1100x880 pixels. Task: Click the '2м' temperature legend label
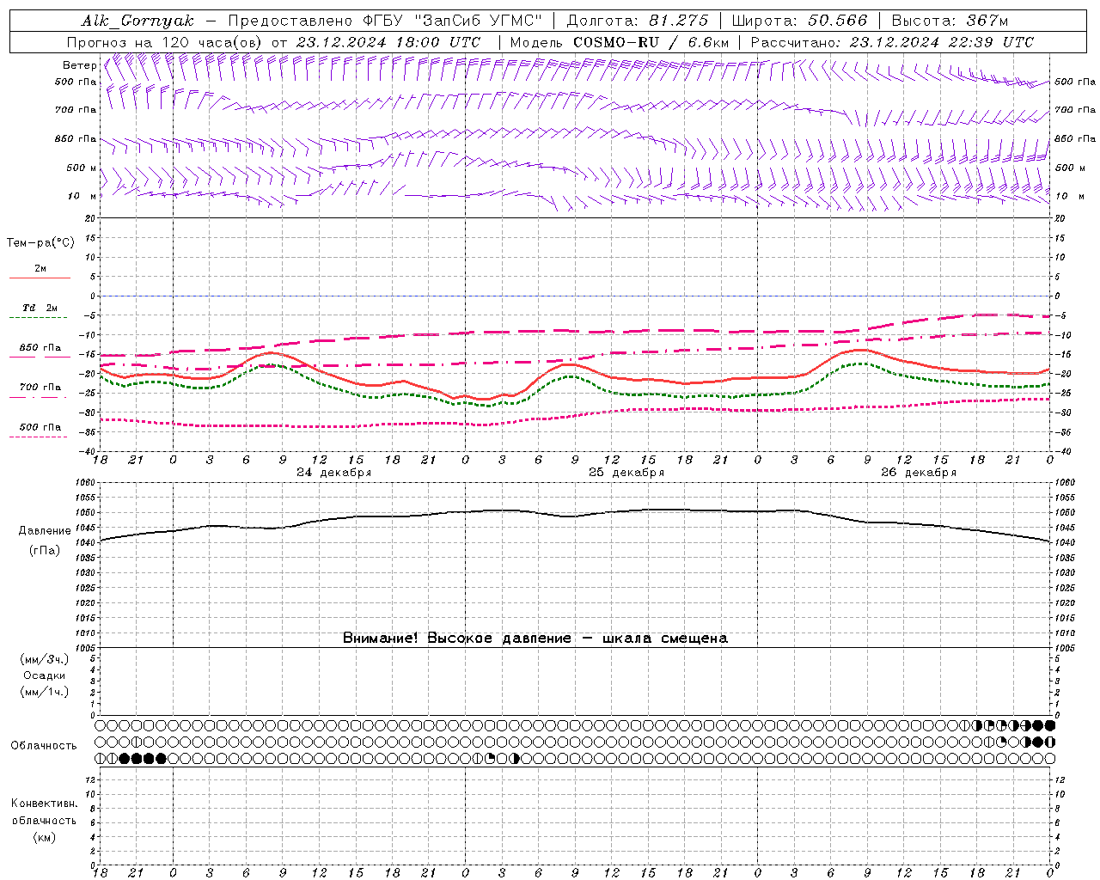[40, 268]
